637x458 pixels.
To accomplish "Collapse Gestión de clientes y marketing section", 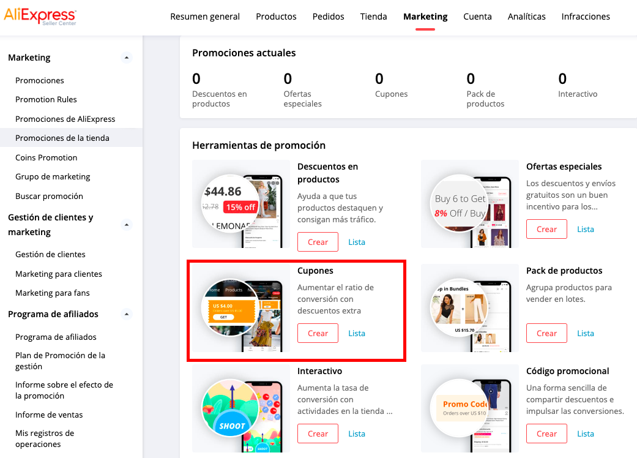I will [x=127, y=225].
